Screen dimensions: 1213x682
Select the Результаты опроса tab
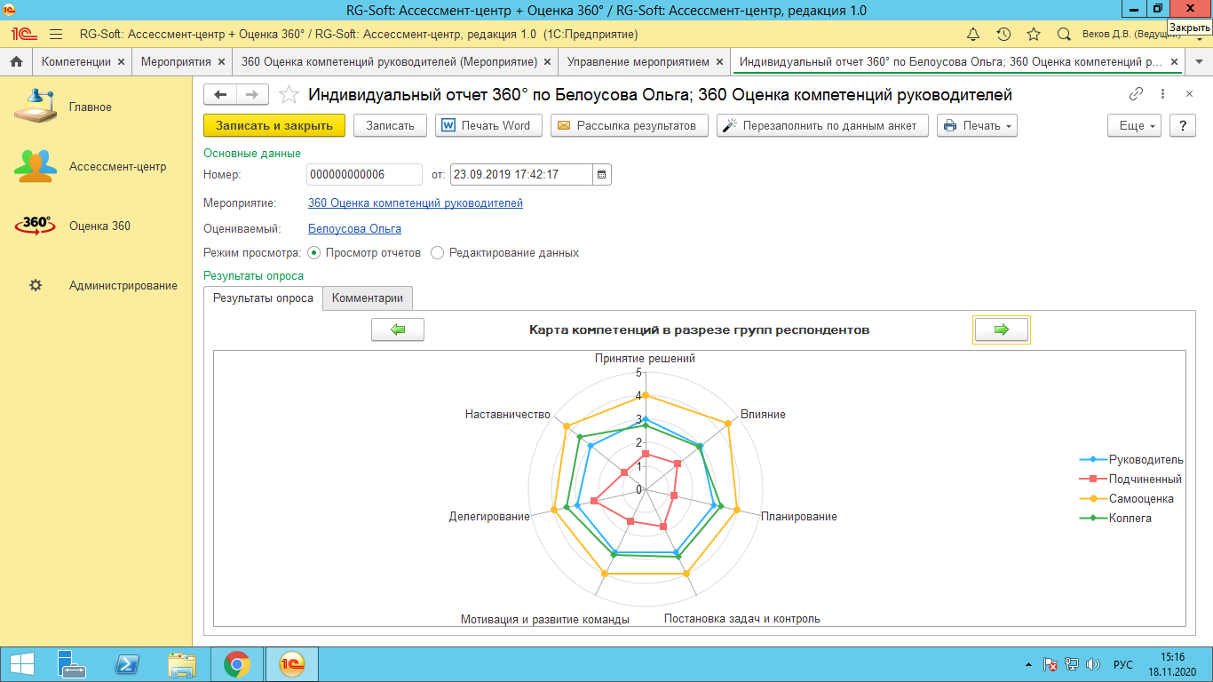263,298
